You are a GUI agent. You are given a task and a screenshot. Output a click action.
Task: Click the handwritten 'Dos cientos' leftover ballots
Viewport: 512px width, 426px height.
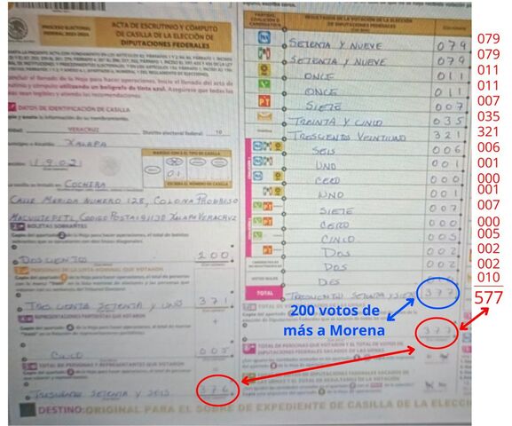tap(53, 260)
